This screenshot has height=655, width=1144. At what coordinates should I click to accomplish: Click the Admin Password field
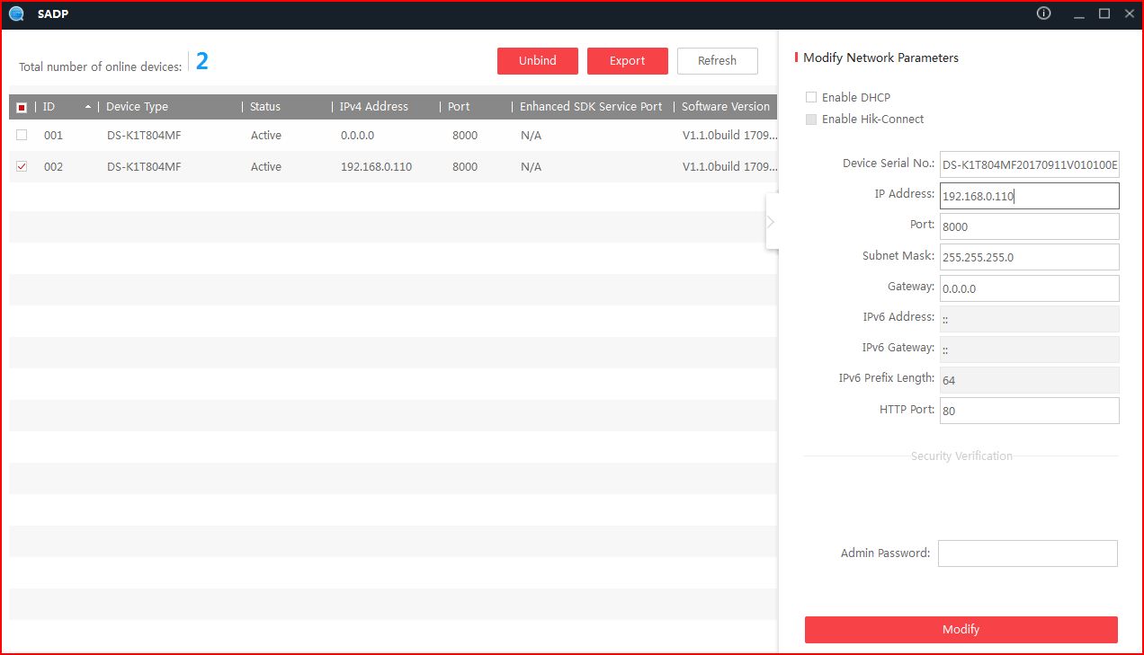pos(1027,553)
